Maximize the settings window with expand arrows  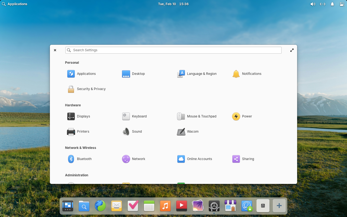(292, 50)
